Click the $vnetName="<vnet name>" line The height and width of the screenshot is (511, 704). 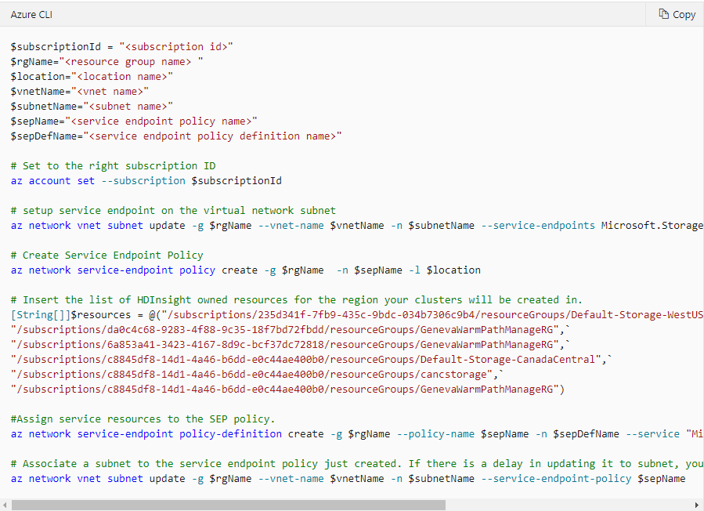click(x=79, y=91)
